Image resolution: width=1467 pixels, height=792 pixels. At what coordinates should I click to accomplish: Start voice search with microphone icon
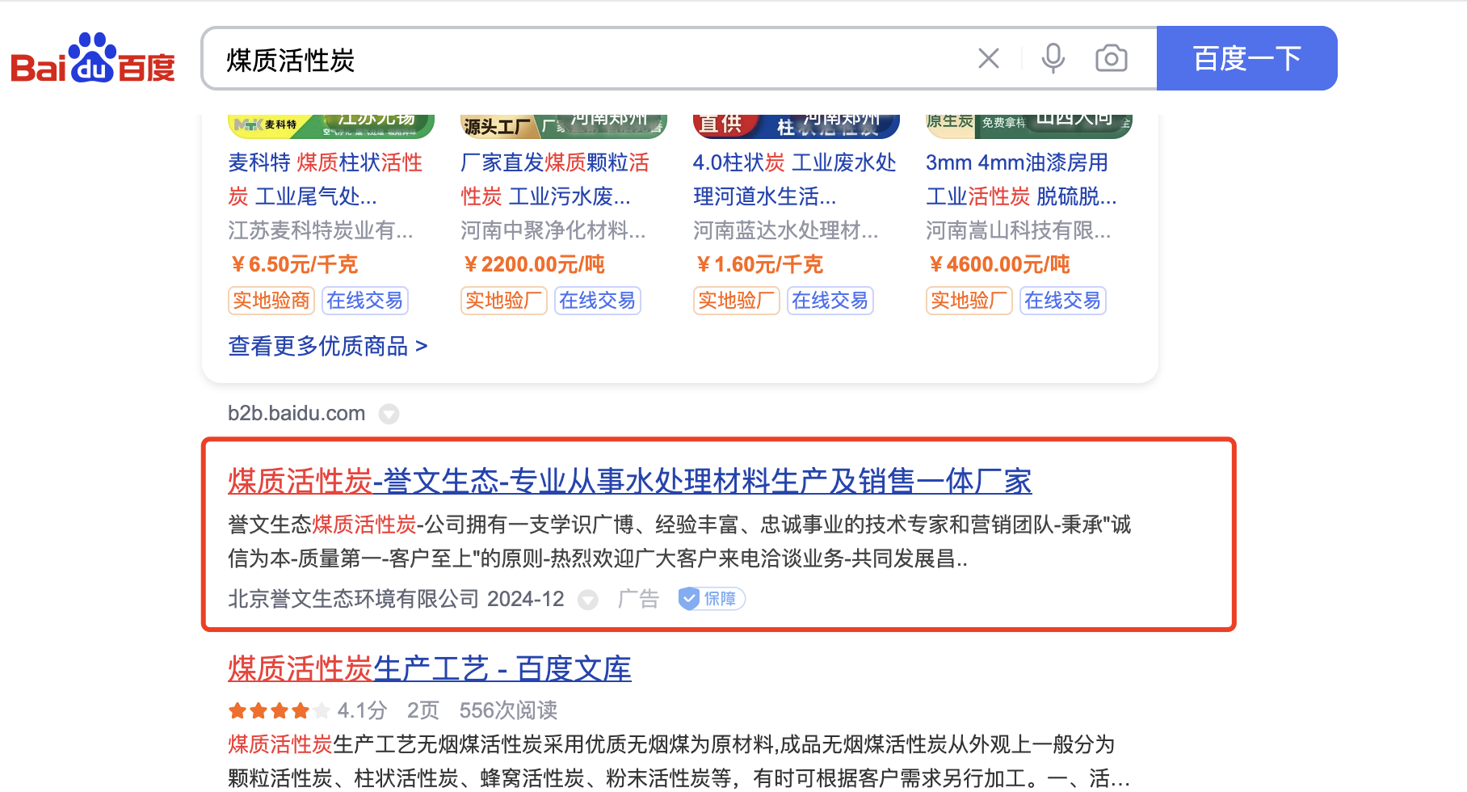(1053, 58)
